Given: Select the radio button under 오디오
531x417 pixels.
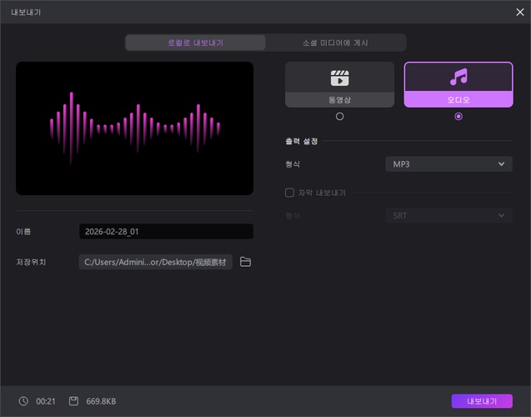Looking at the screenshot, I should (458, 117).
